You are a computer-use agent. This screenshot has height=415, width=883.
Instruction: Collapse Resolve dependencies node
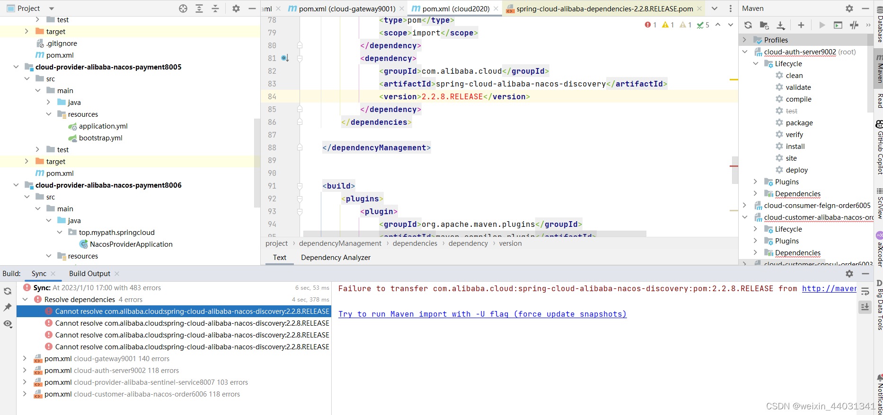tap(25, 299)
